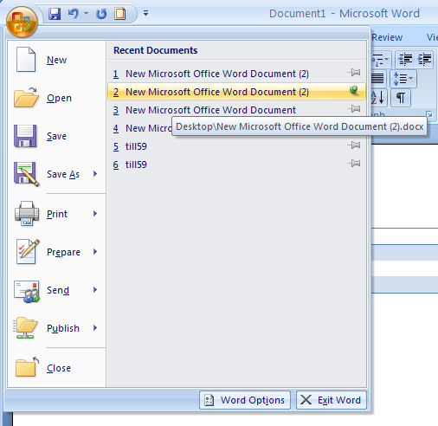Toggle Show/Hide paragraph marks icon

pos(401,98)
